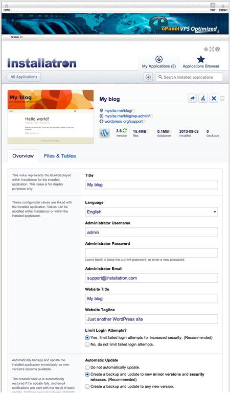The image size is (230, 393).
Task: Click the version update refresh icon
Action: tap(125, 131)
